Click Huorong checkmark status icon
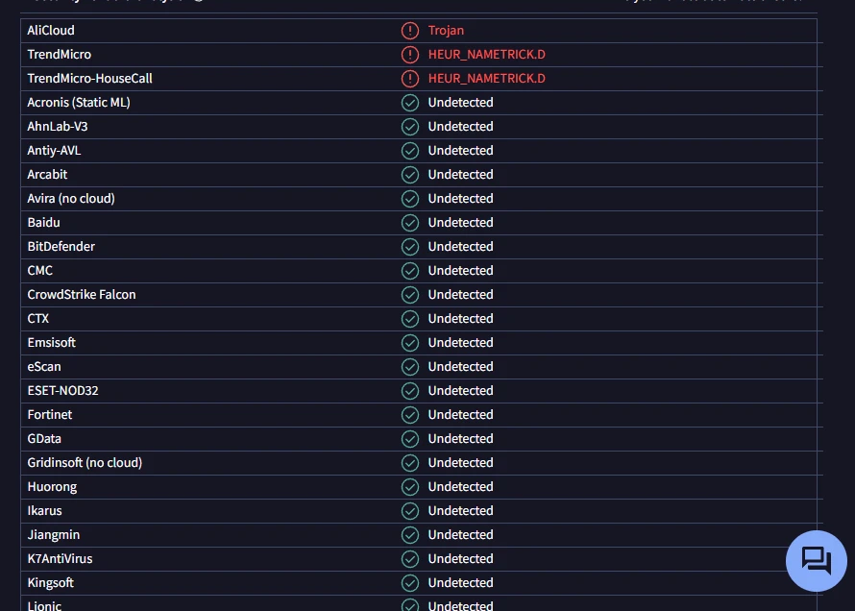This screenshot has width=855, height=611. (410, 487)
